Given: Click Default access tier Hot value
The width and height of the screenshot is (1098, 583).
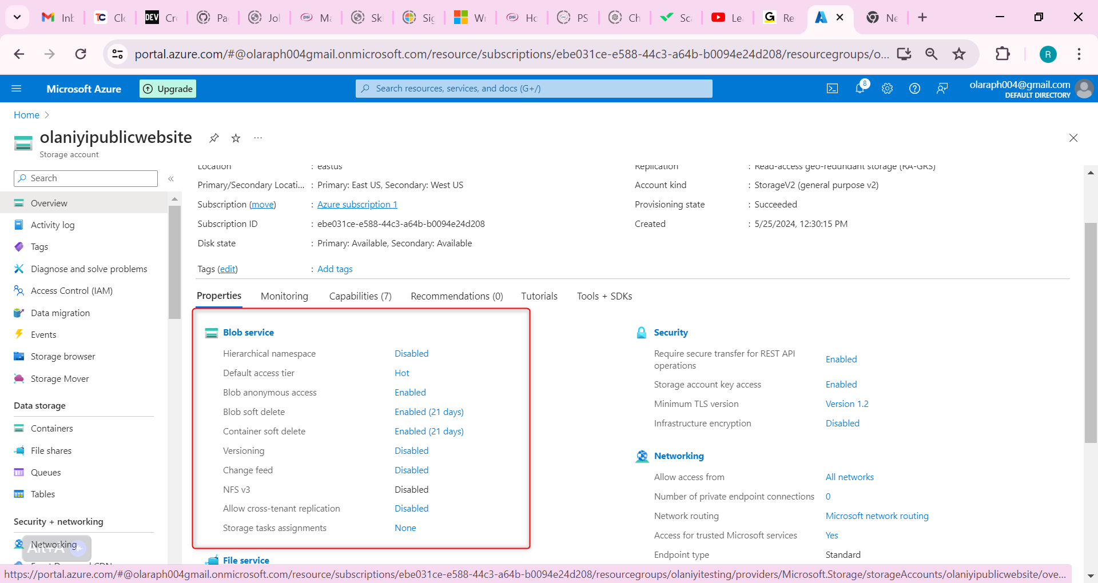Looking at the screenshot, I should pyautogui.click(x=402, y=373).
